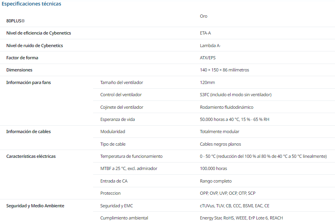This screenshot has height=223, width=335.
Task: Click the OPP, OVP, UVP protection value
Action: 227,193
